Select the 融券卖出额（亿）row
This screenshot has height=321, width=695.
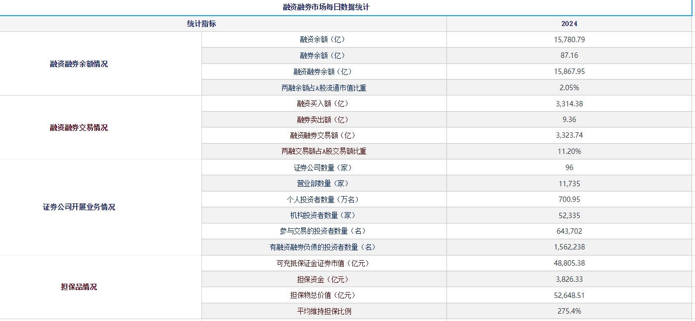click(x=324, y=119)
